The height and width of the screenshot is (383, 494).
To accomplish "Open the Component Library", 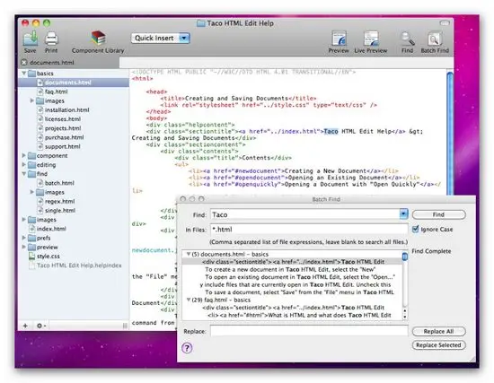I will pyautogui.click(x=98, y=39).
